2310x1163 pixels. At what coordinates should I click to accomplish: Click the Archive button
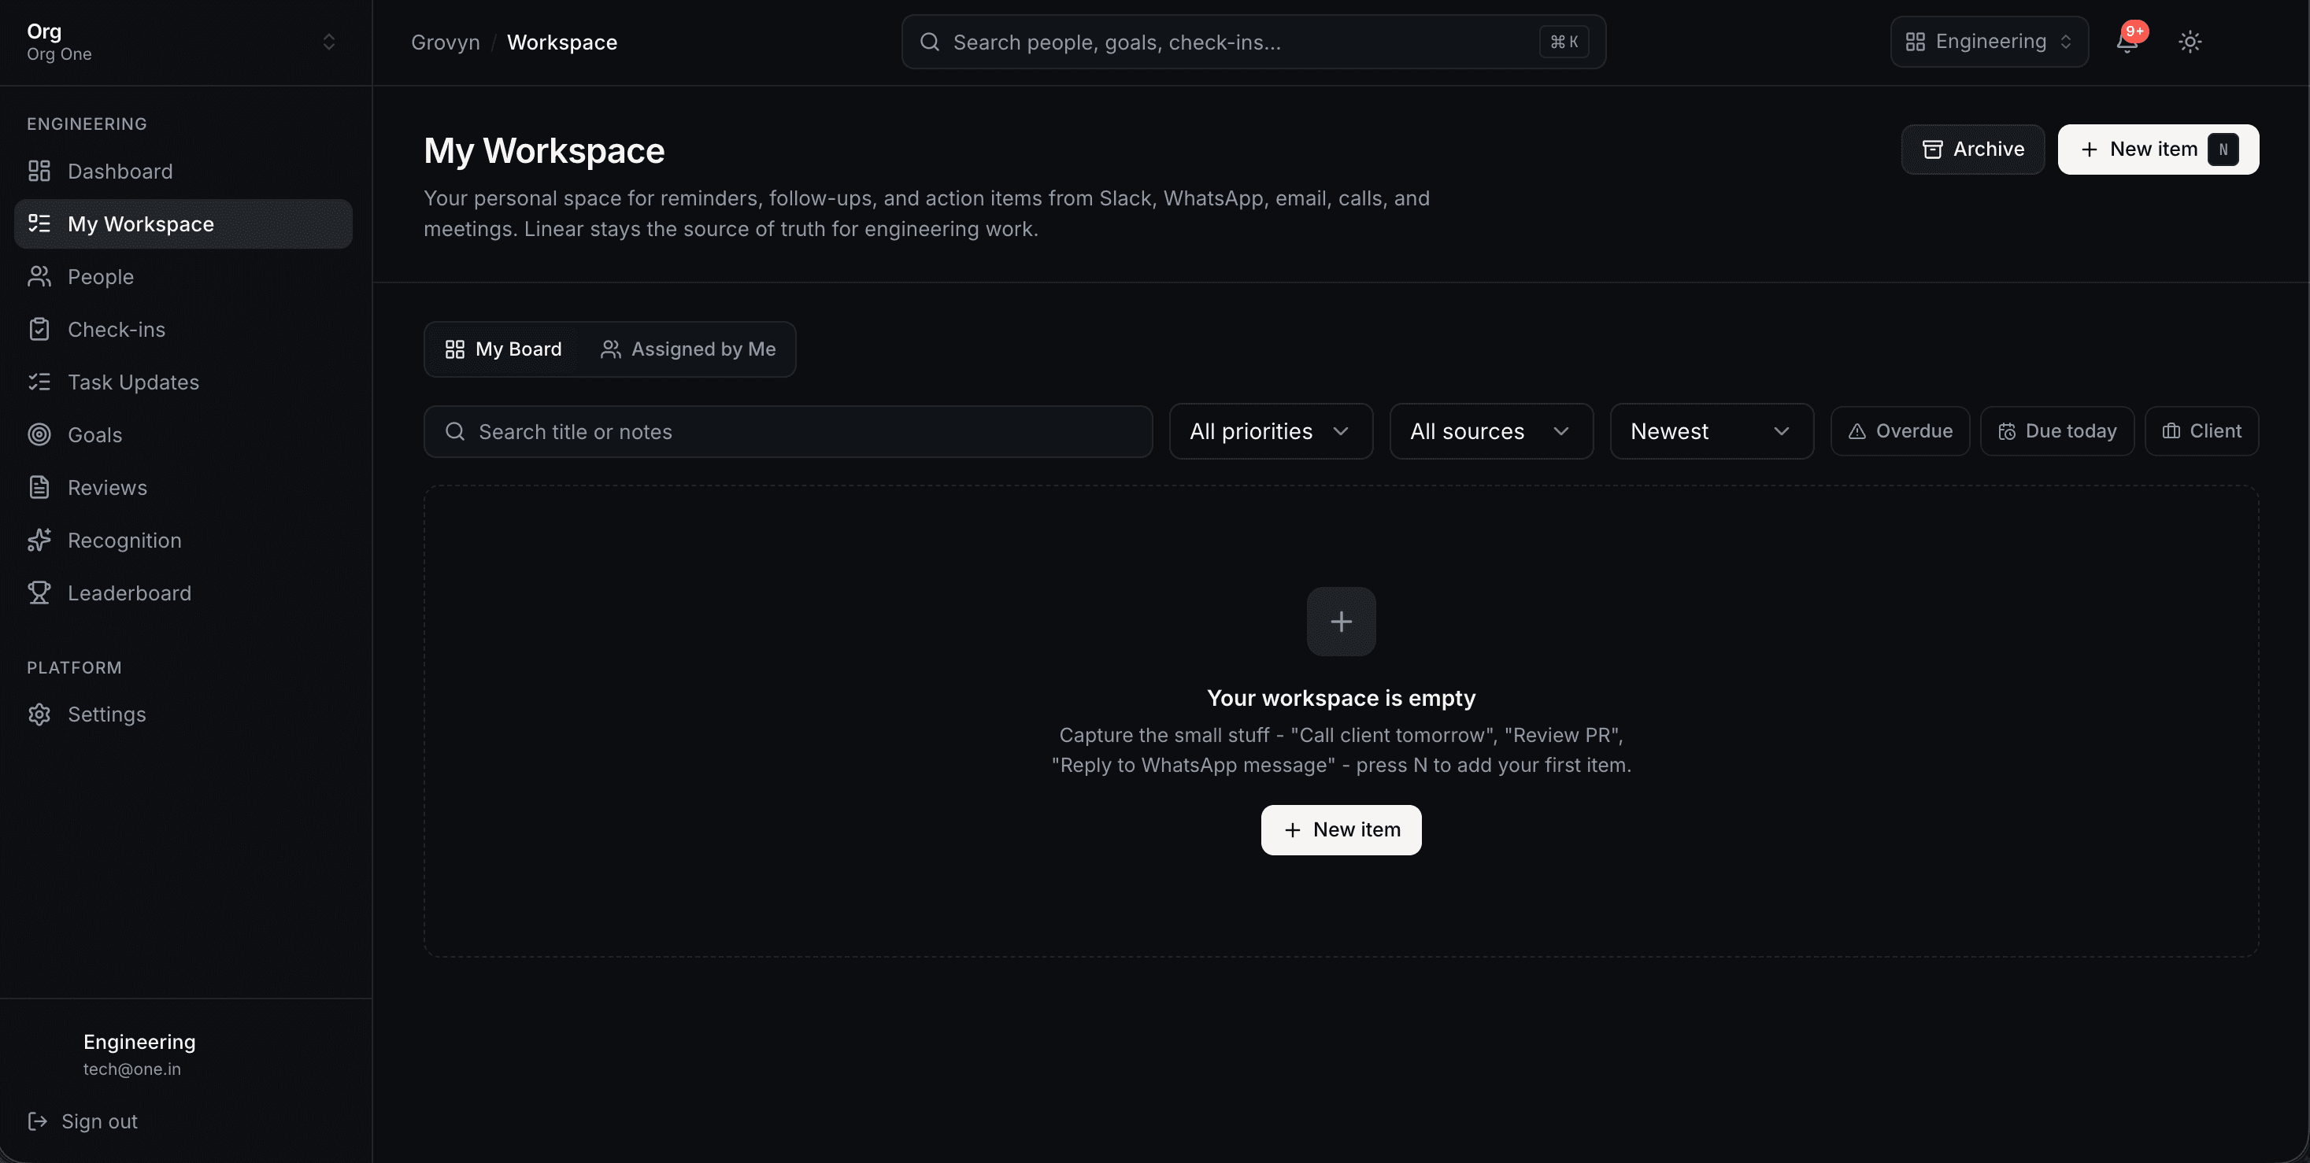pyautogui.click(x=1972, y=150)
